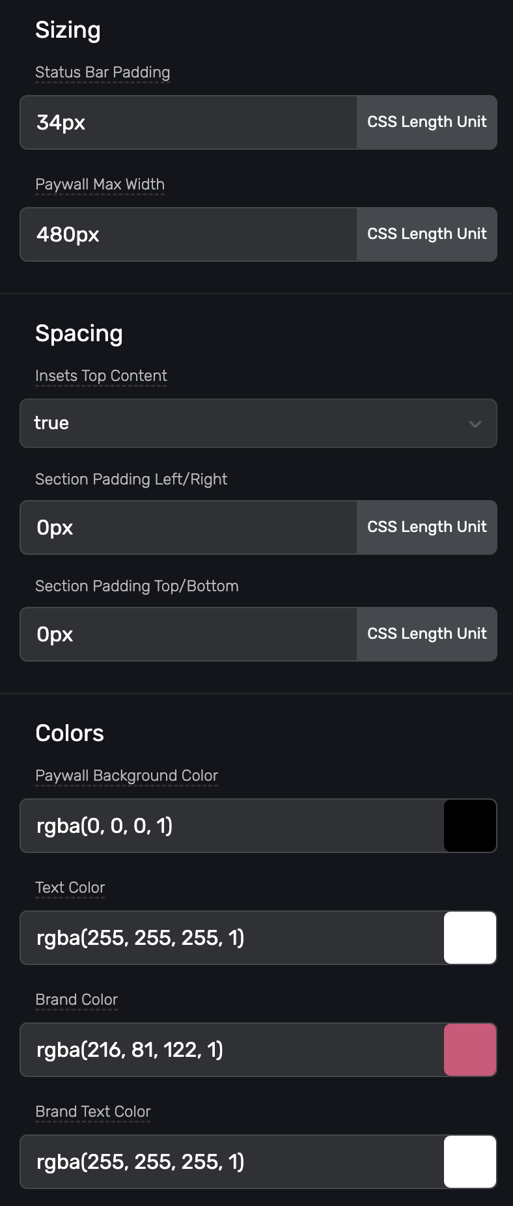Click the Section Padding Top/Bottom input

188,634
